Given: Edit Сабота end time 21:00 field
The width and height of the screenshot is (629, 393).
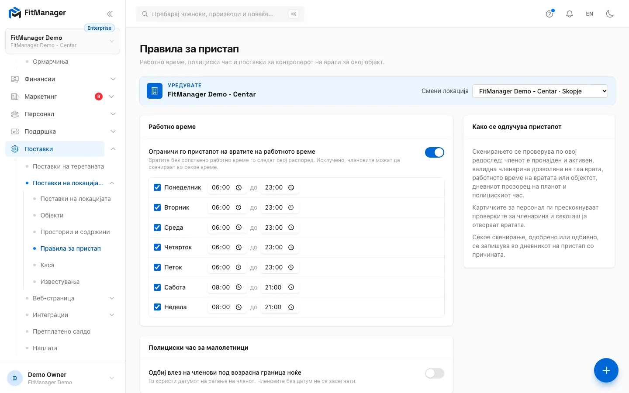Looking at the screenshot, I should click(x=280, y=287).
